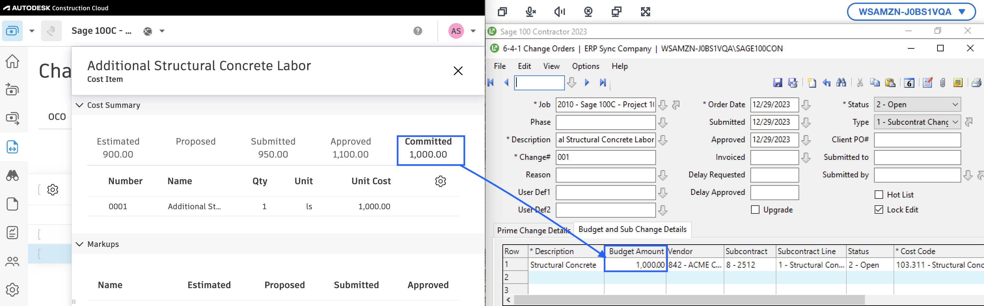
Task: Go to next record arrow
Action: pyautogui.click(x=587, y=83)
